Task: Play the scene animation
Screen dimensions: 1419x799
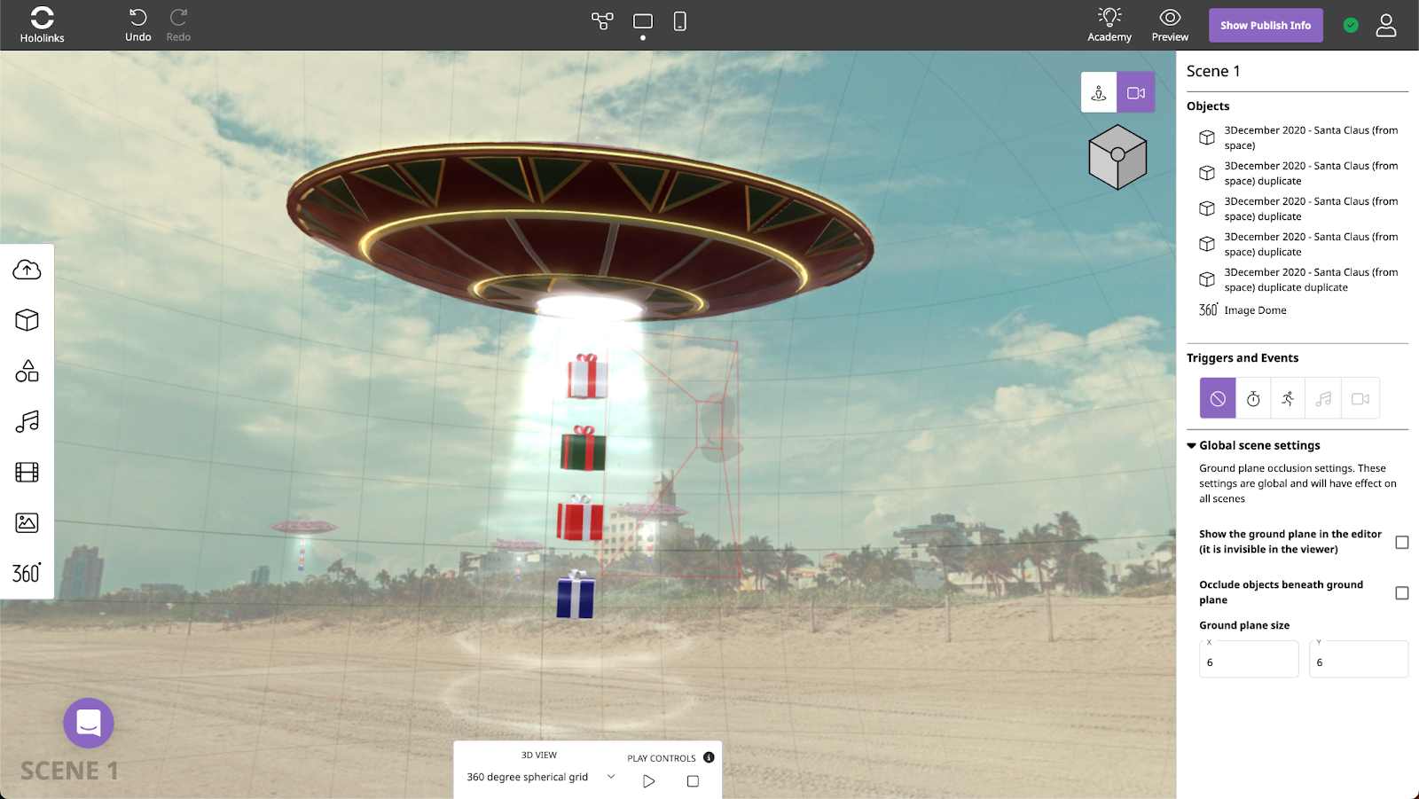Action: pyautogui.click(x=649, y=781)
